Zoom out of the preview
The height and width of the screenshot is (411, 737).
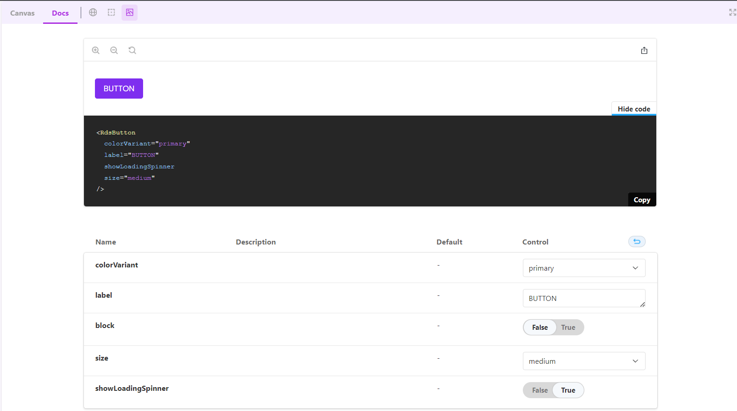click(x=114, y=50)
